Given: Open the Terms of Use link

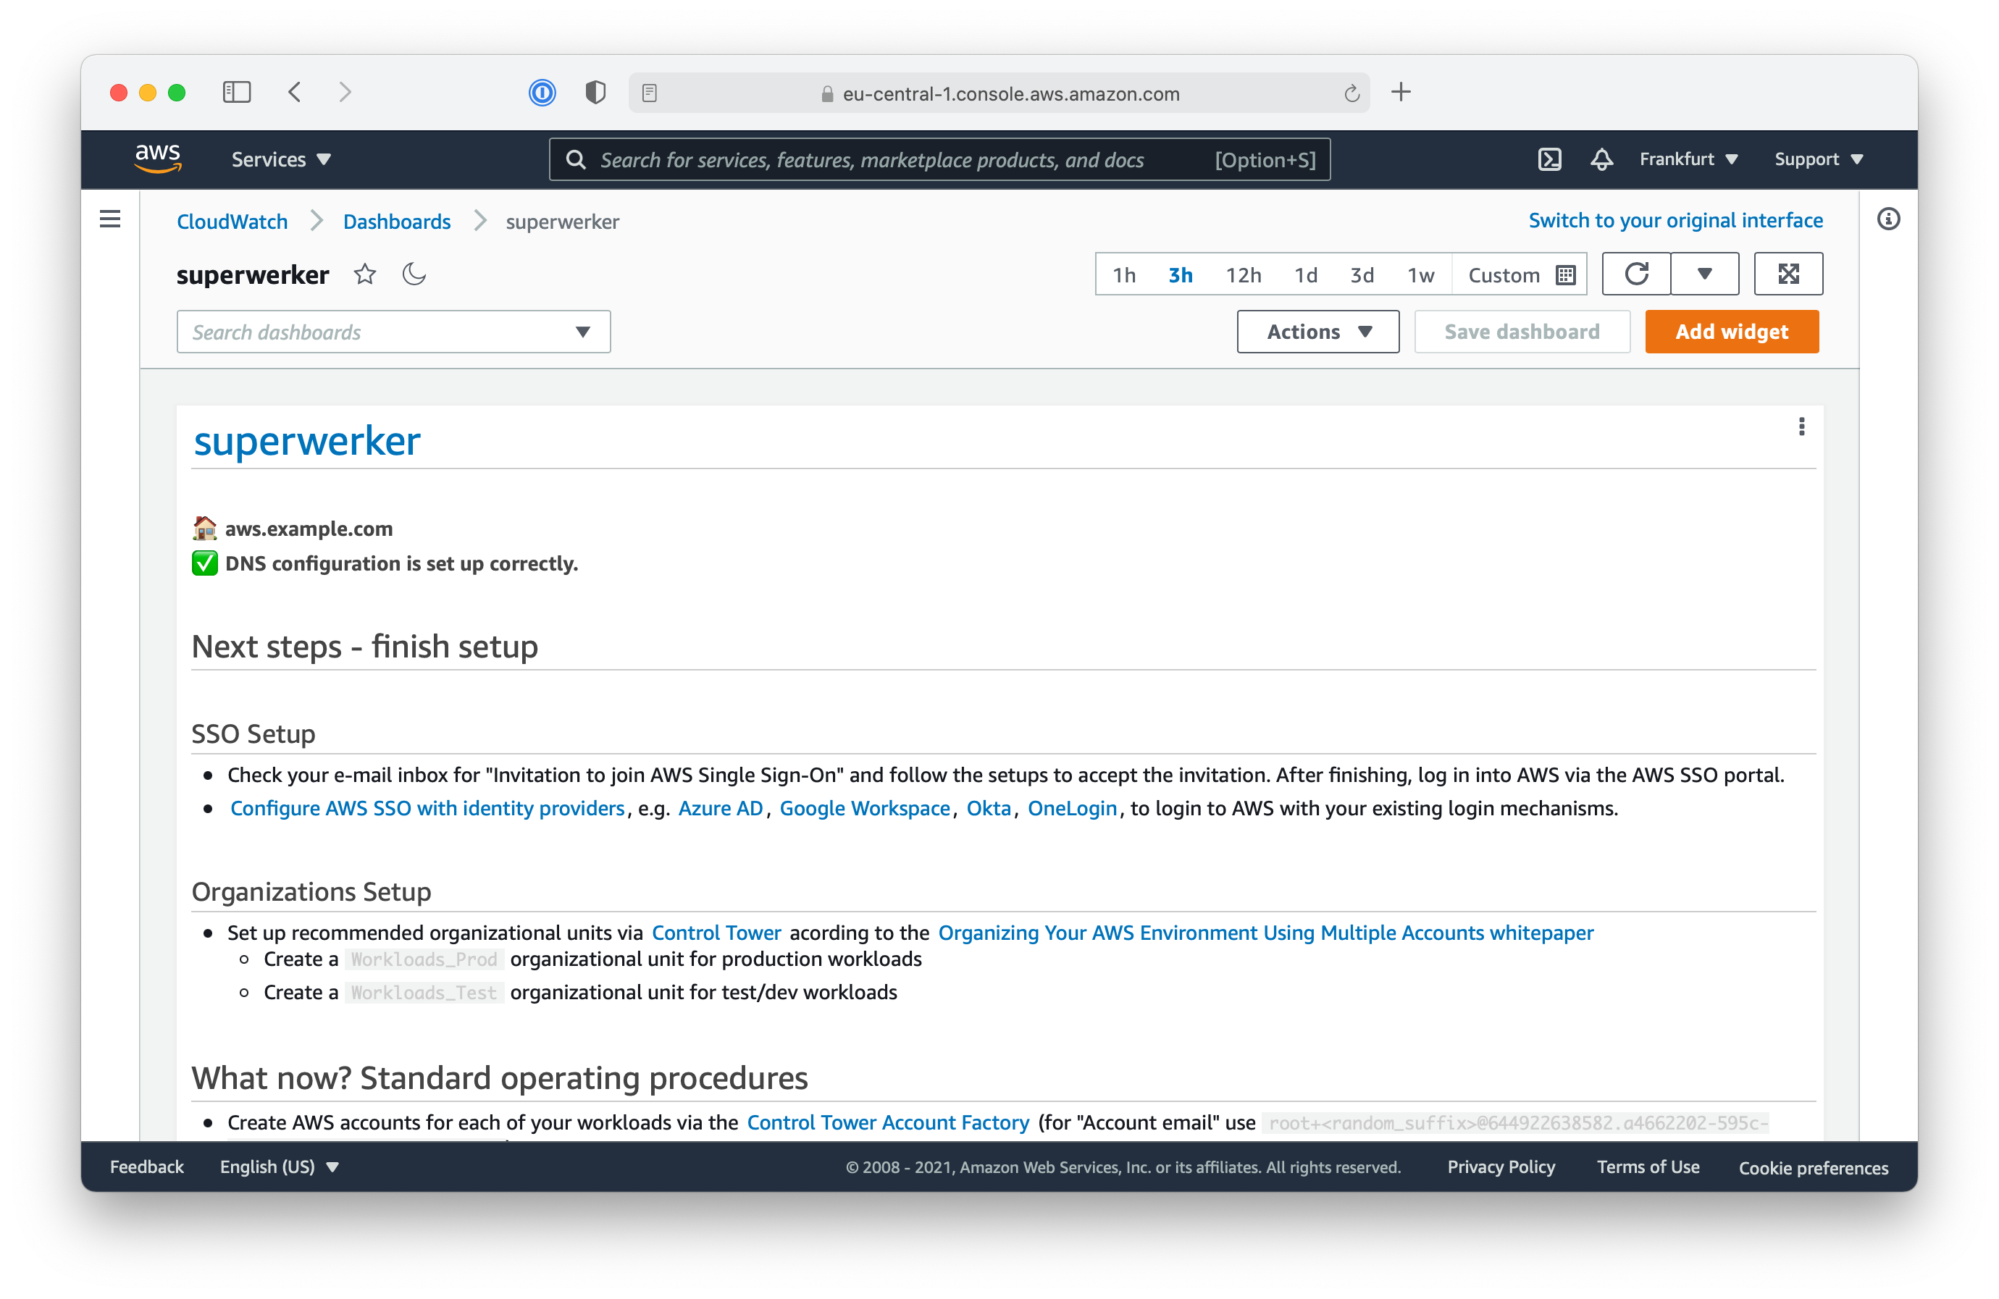Looking at the screenshot, I should point(1647,1166).
